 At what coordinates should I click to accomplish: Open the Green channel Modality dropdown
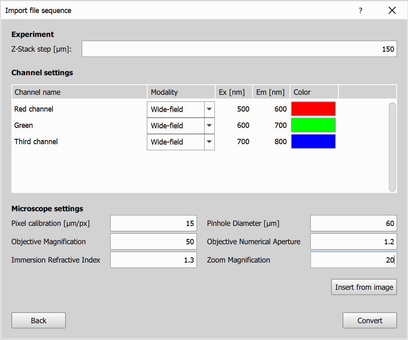click(210, 125)
